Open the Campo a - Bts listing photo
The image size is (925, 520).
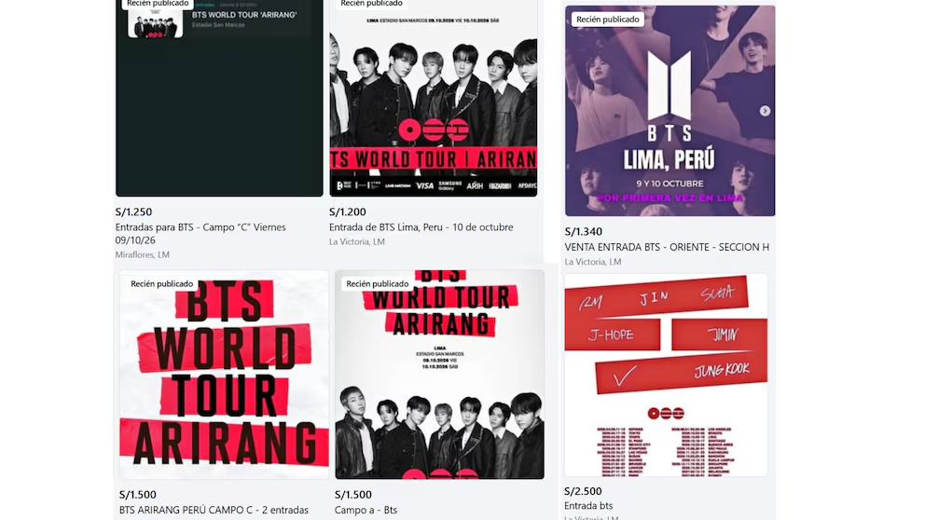[x=439, y=375]
